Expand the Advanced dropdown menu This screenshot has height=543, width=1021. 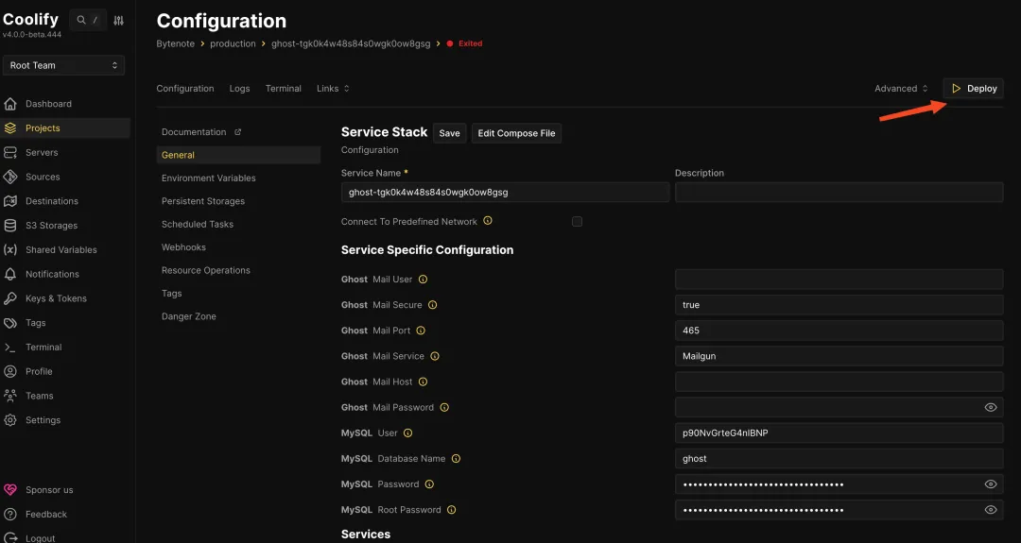[901, 89]
